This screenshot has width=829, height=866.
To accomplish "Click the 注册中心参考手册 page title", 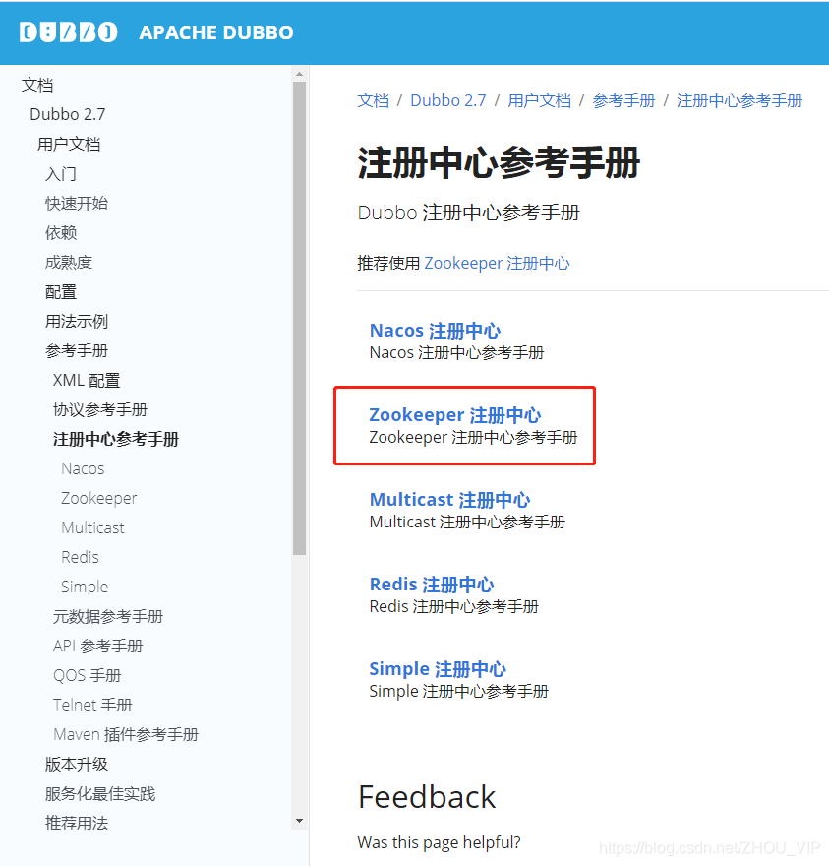I will [x=499, y=163].
